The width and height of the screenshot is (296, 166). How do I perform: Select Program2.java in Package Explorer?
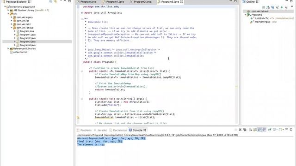(x=28, y=38)
